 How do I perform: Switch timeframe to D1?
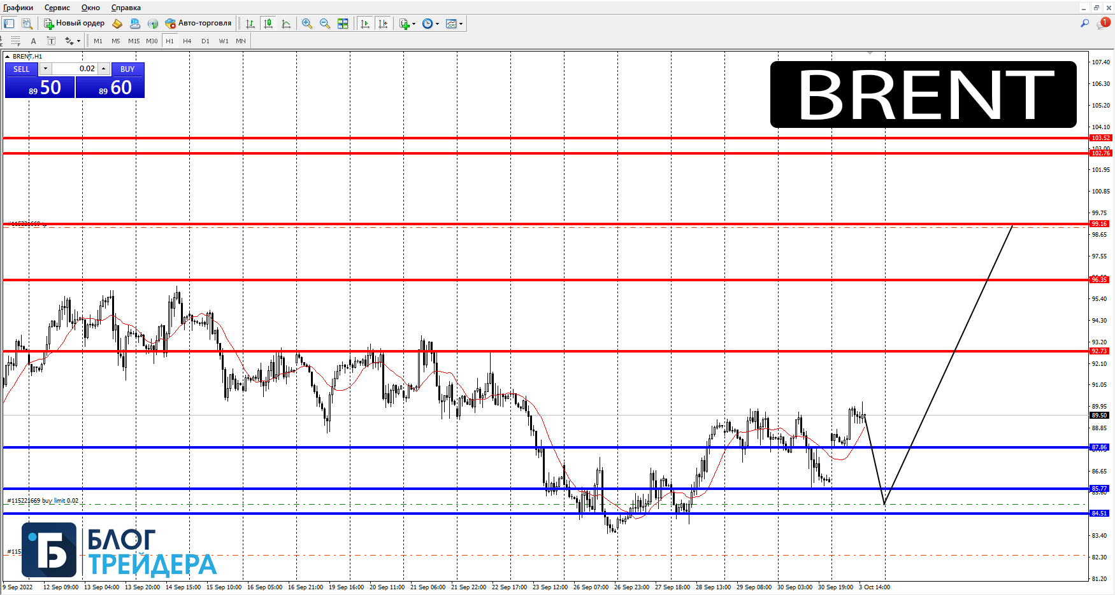[205, 41]
